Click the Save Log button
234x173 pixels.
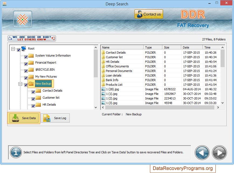[x=55, y=118]
